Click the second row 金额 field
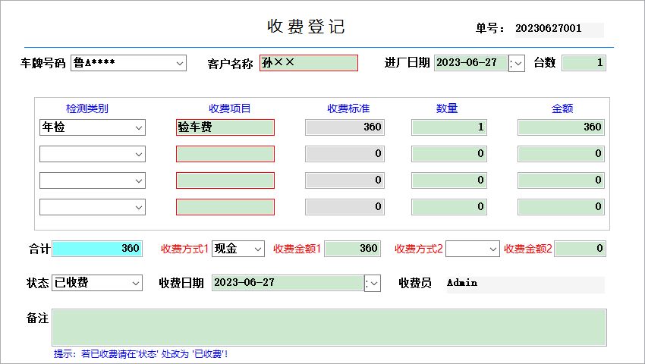The height and width of the screenshot is (364, 645). point(561,154)
